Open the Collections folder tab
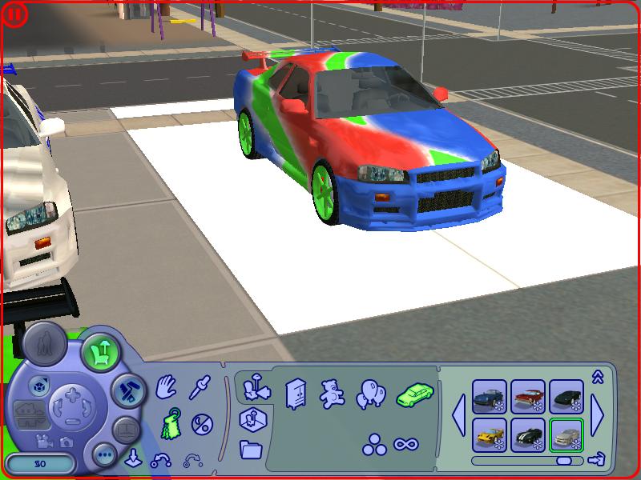 coord(251,448)
